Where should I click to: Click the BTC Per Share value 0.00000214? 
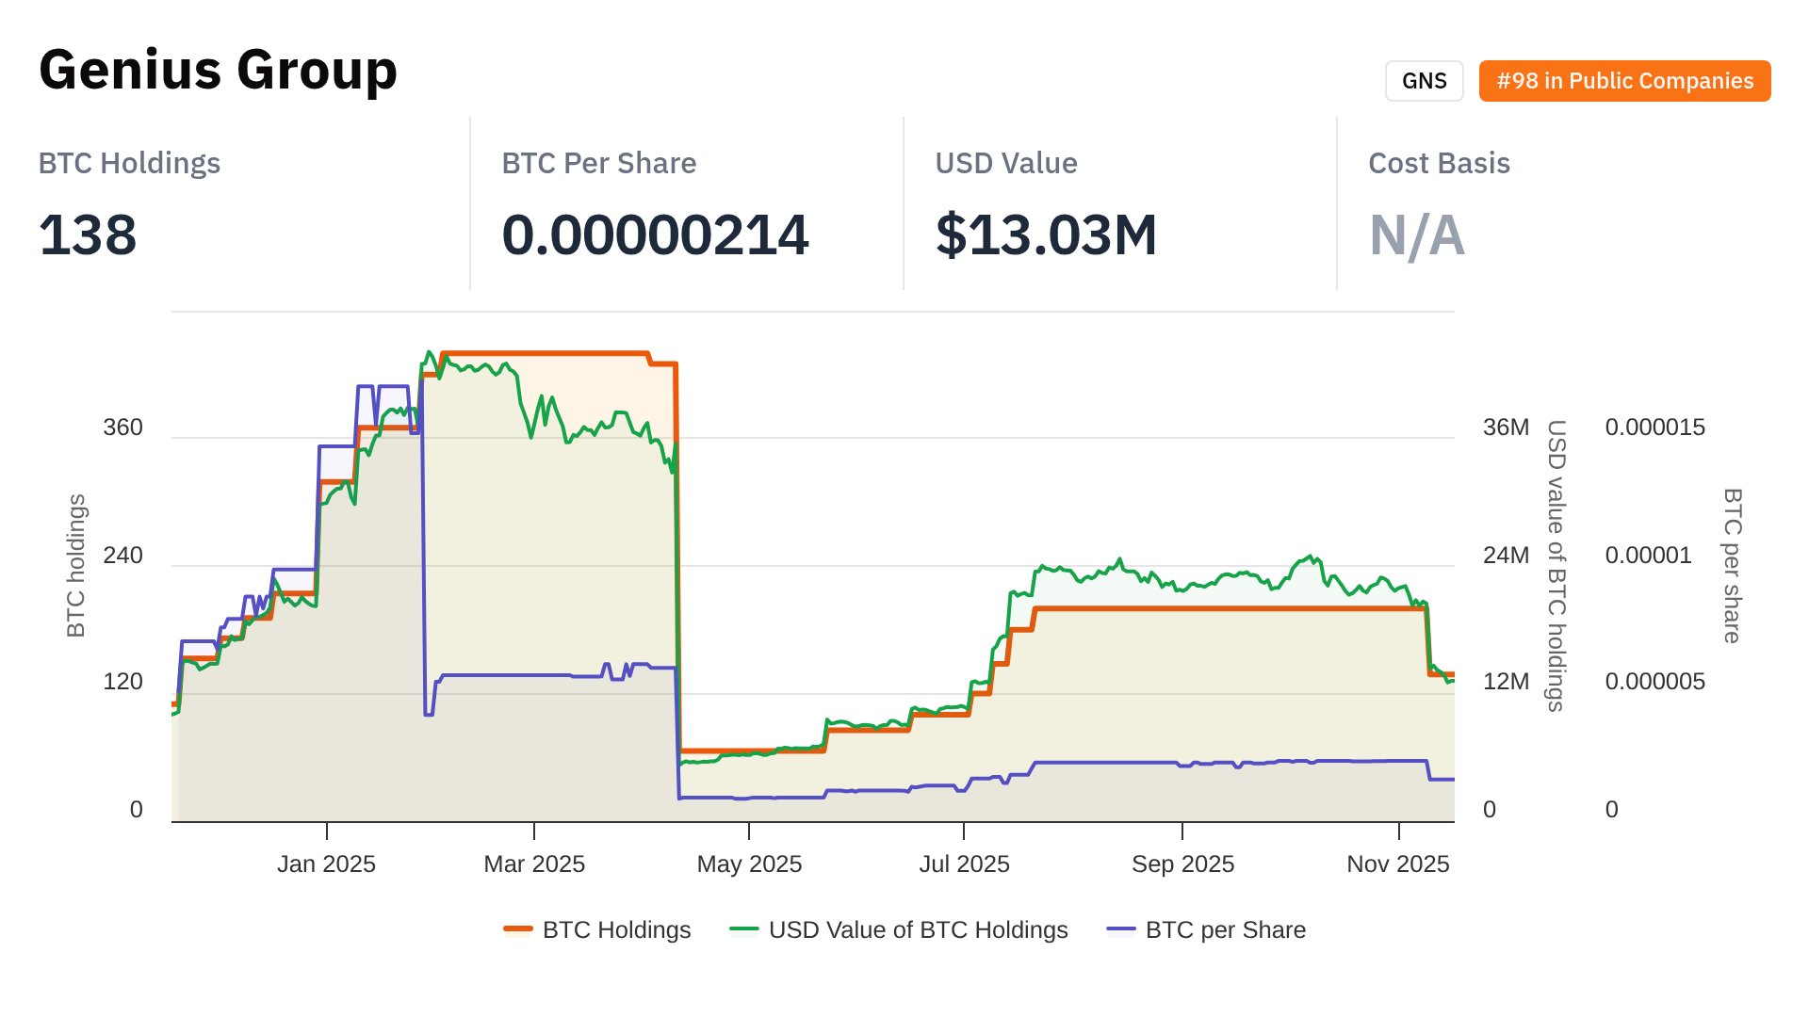click(655, 234)
